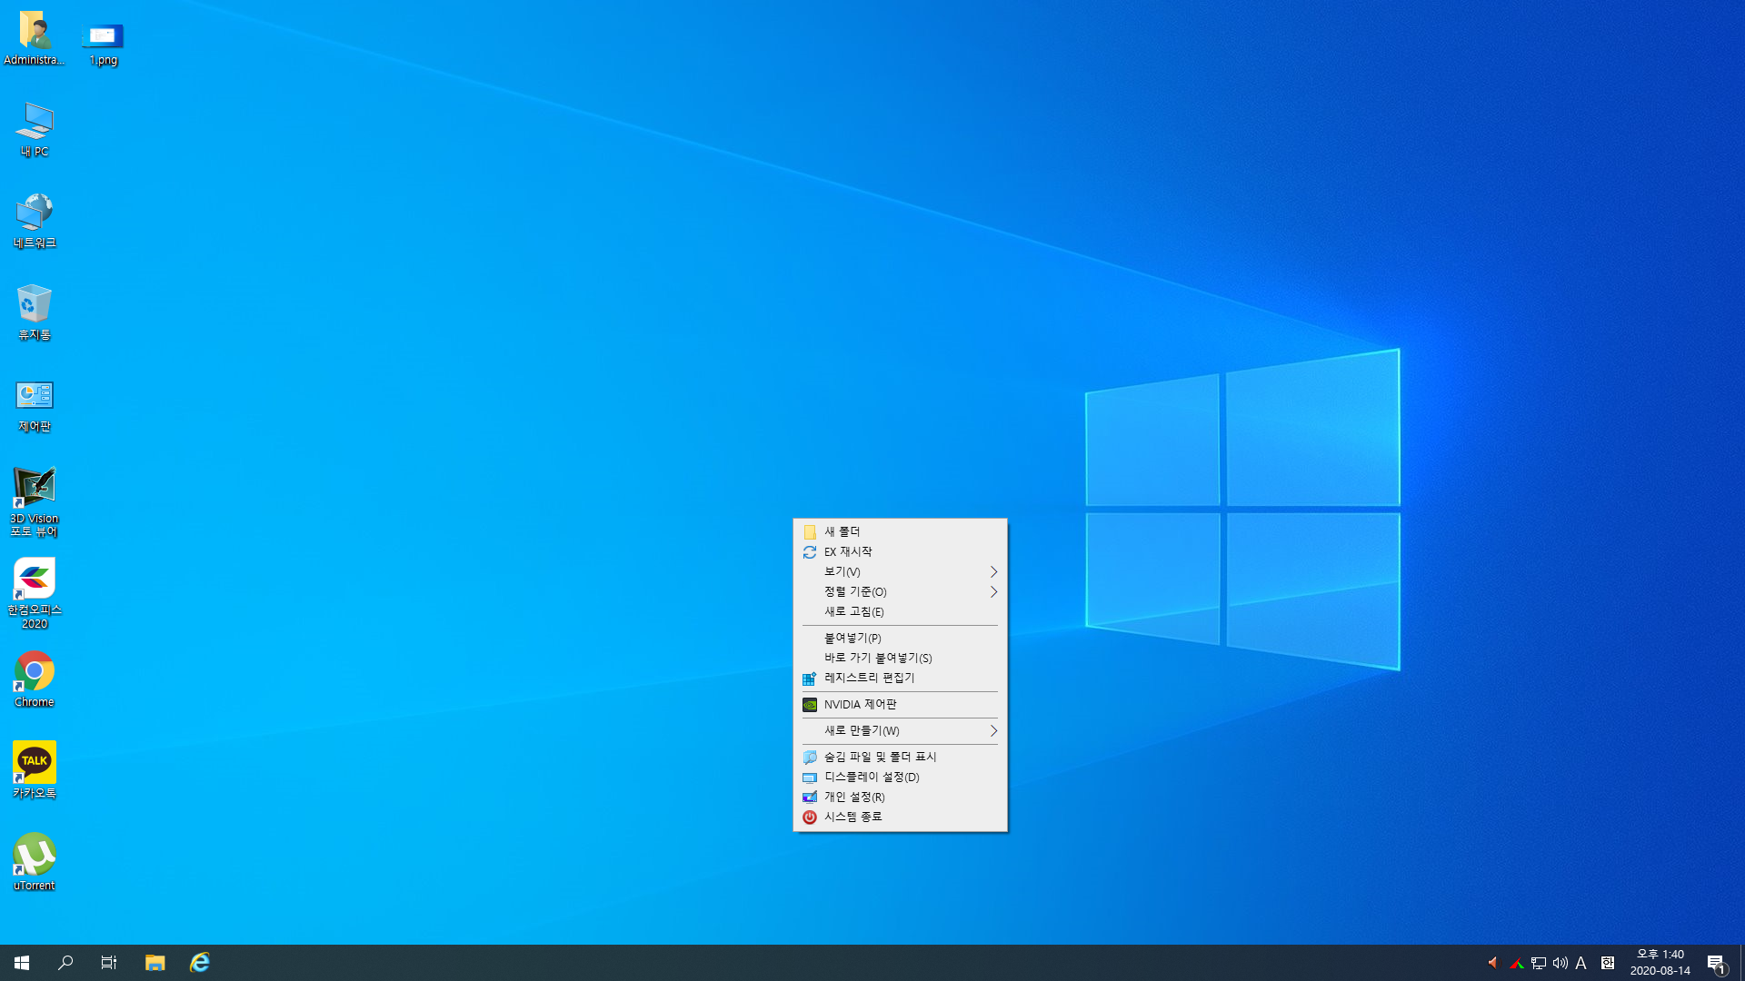
Task: Choose 붙여넣기(P) in context menu
Action: point(900,638)
